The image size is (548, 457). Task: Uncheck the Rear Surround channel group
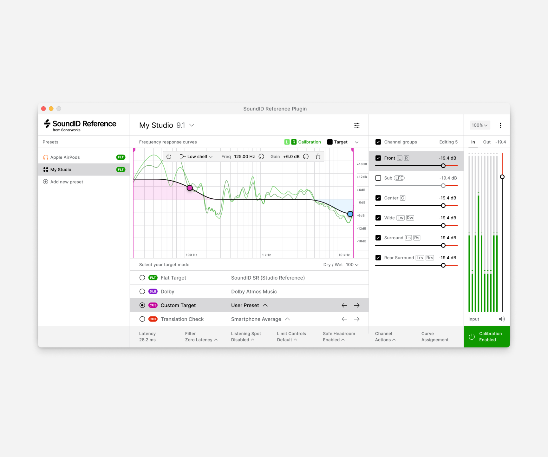pyautogui.click(x=378, y=257)
